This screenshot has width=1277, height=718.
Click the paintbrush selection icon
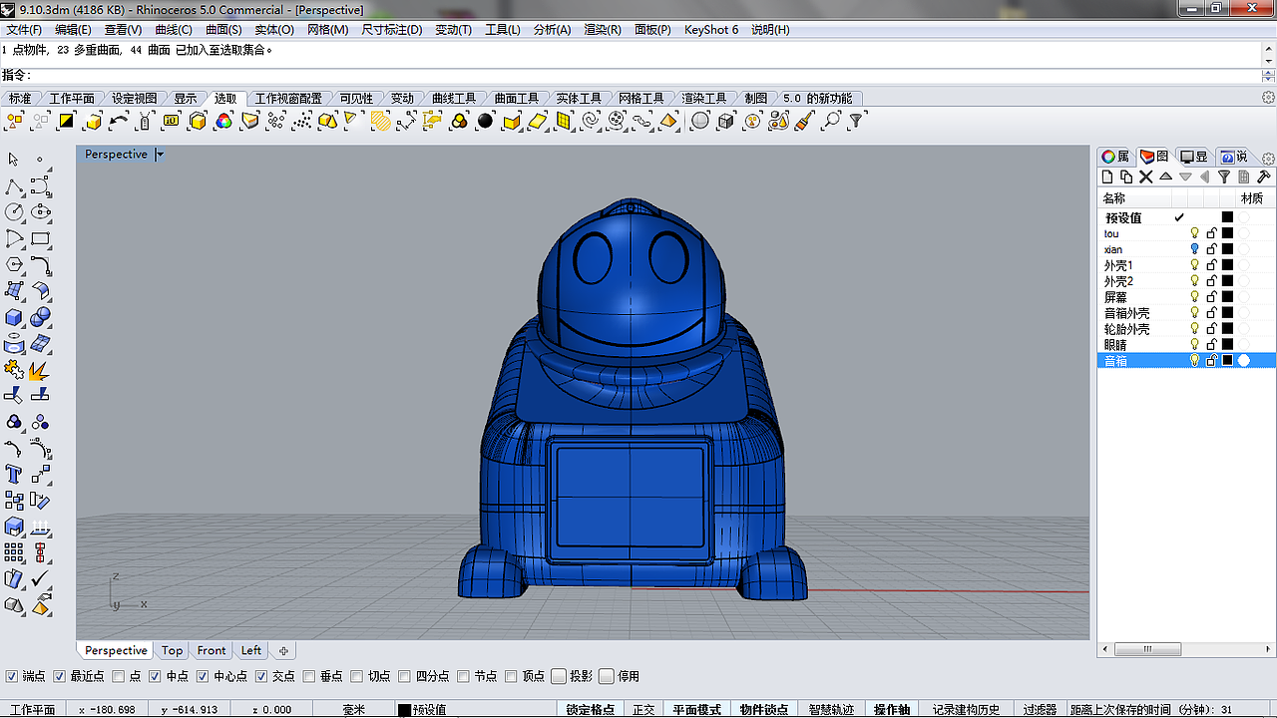pos(804,121)
